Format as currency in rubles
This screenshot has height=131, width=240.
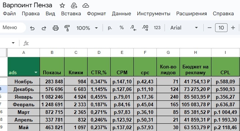110,28
